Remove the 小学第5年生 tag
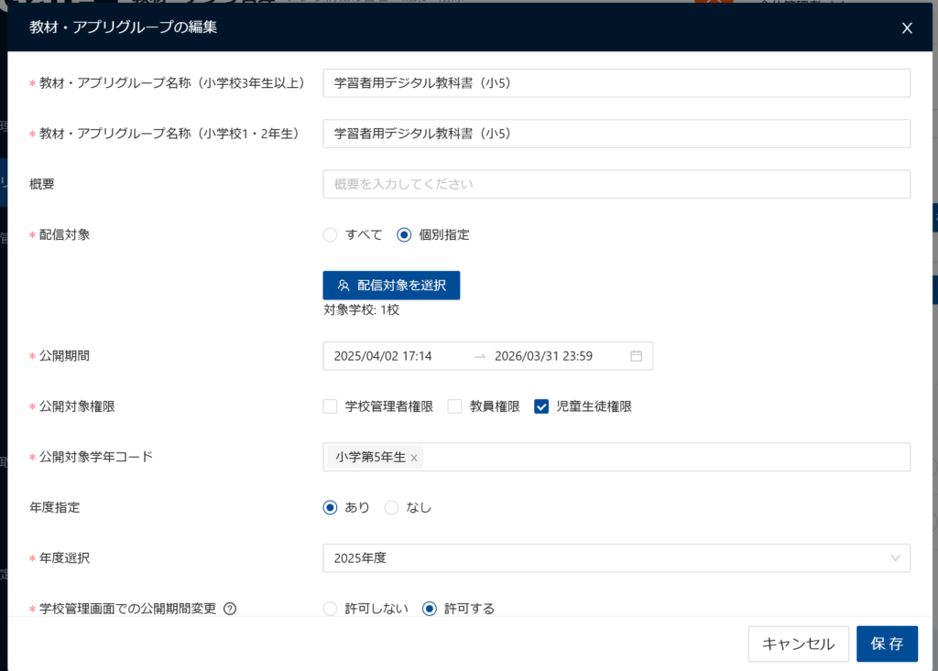The height and width of the screenshot is (671, 938). (414, 458)
